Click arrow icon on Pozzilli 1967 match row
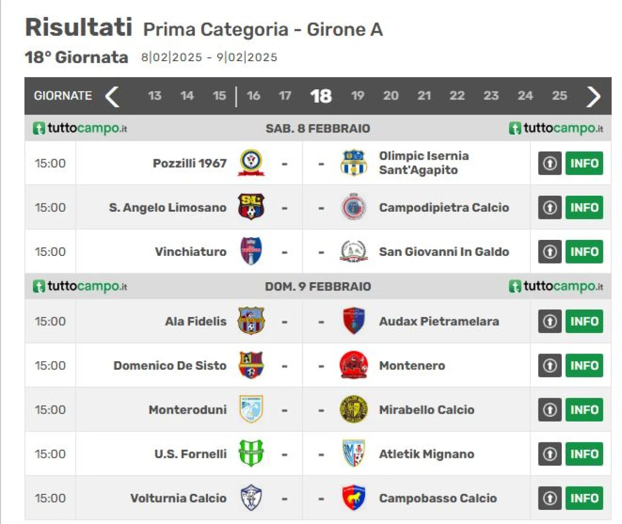Image resolution: width=622 pixels, height=524 pixels. click(x=550, y=163)
